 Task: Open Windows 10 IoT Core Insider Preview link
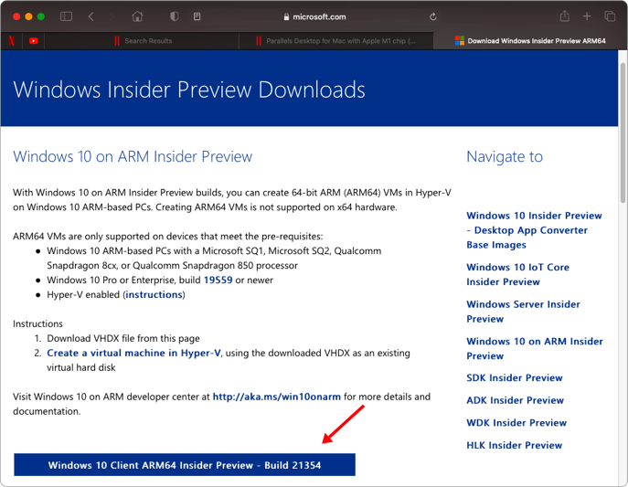(x=518, y=274)
